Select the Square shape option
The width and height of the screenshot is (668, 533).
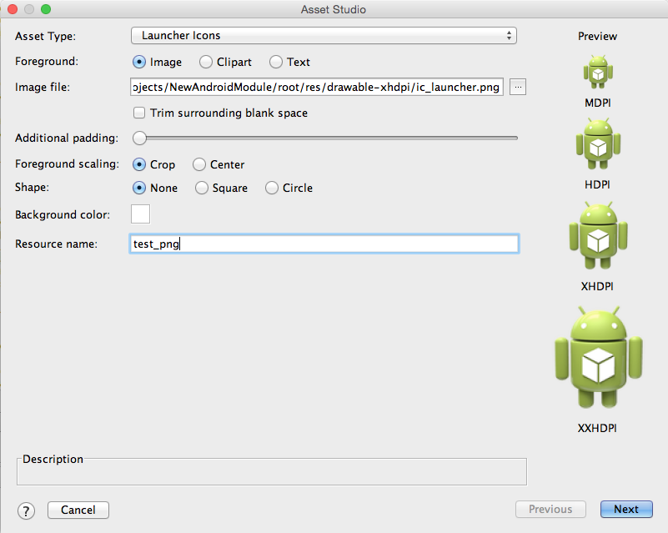pos(202,188)
